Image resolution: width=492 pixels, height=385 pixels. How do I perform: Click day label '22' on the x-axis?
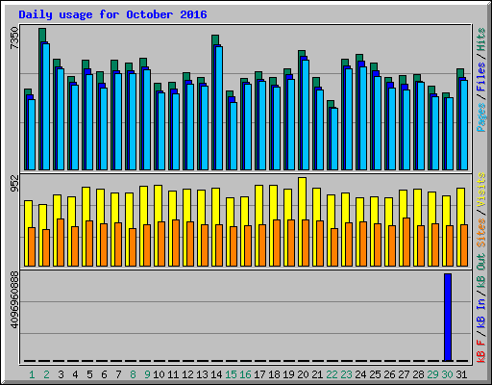click(x=332, y=374)
